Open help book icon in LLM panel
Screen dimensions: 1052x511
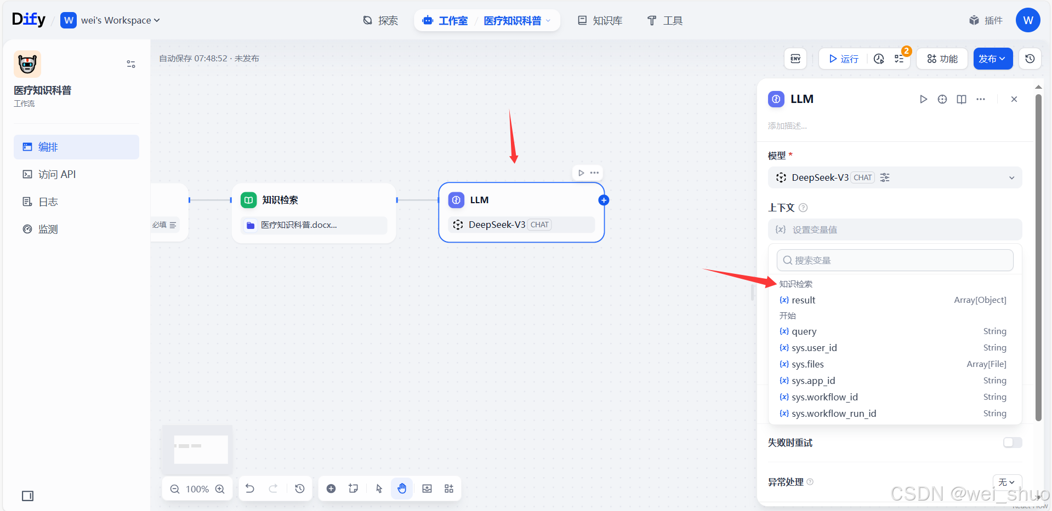coord(962,99)
